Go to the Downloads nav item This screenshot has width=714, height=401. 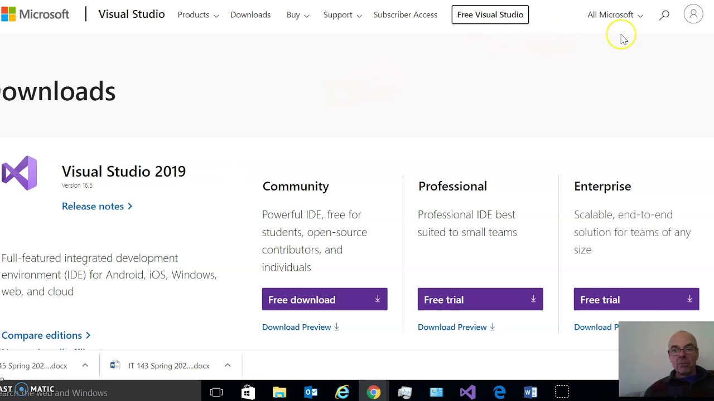click(250, 15)
